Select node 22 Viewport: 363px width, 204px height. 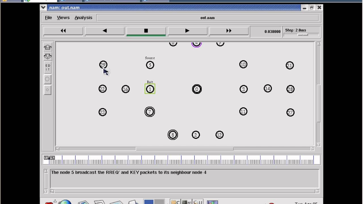(x=103, y=89)
